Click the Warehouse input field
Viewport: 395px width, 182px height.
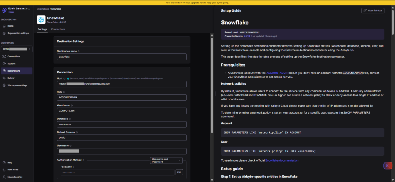(122, 111)
